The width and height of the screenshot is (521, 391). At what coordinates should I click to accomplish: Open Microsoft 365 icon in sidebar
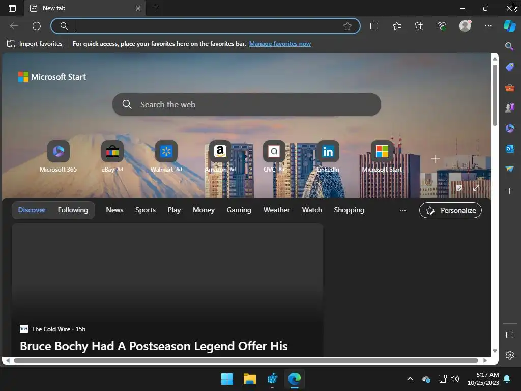(509, 128)
